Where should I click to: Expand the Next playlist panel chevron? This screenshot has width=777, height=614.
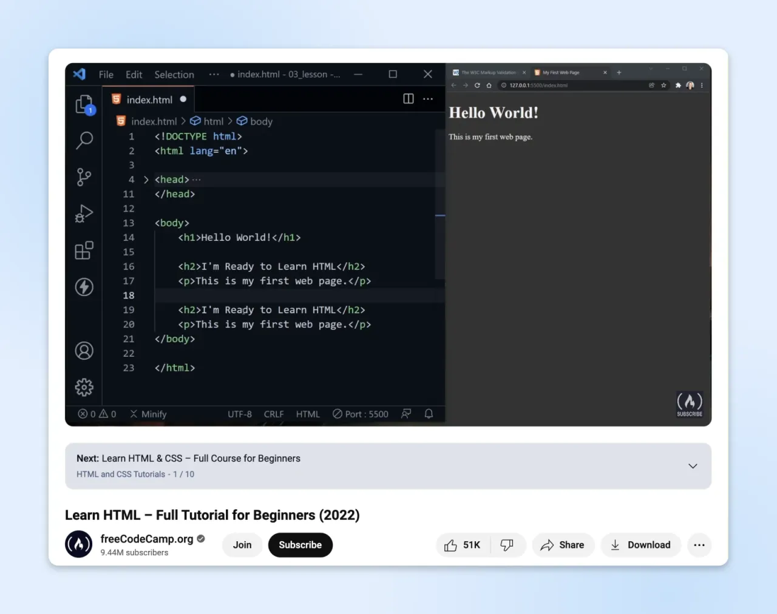[x=693, y=466]
